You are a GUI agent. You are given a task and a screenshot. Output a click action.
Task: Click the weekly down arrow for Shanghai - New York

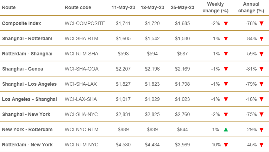tap(226, 115)
